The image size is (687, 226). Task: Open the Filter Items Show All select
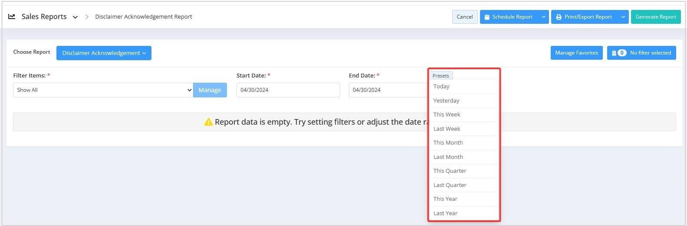coord(103,90)
